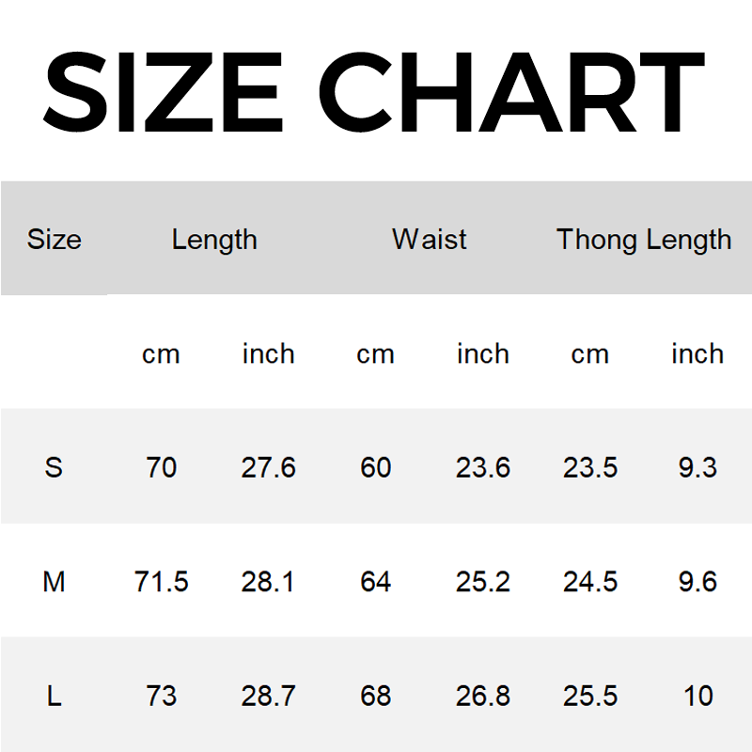Select the 71.5 cm length cell

(x=162, y=582)
